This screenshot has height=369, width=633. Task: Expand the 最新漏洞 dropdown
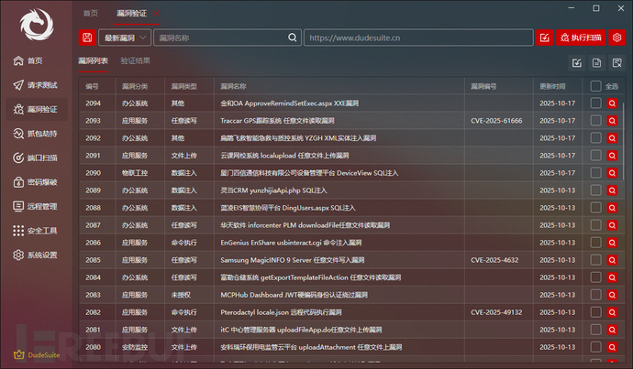point(124,38)
